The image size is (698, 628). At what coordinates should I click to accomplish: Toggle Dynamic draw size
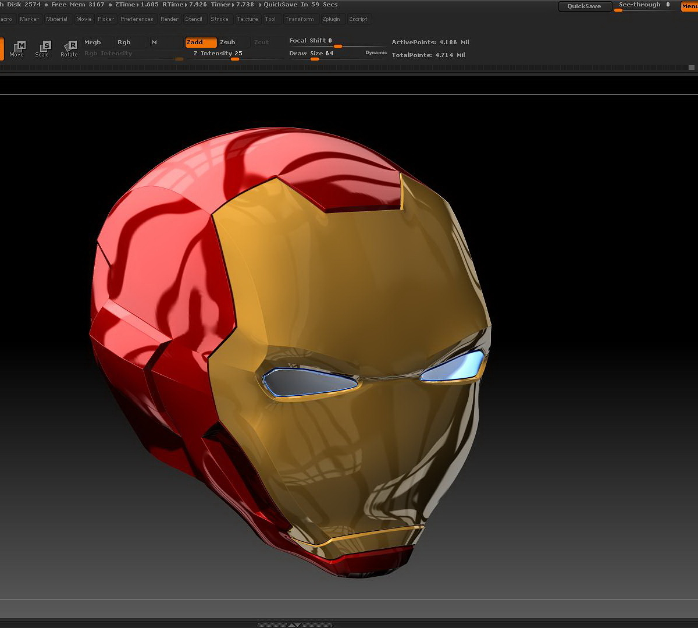point(376,53)
